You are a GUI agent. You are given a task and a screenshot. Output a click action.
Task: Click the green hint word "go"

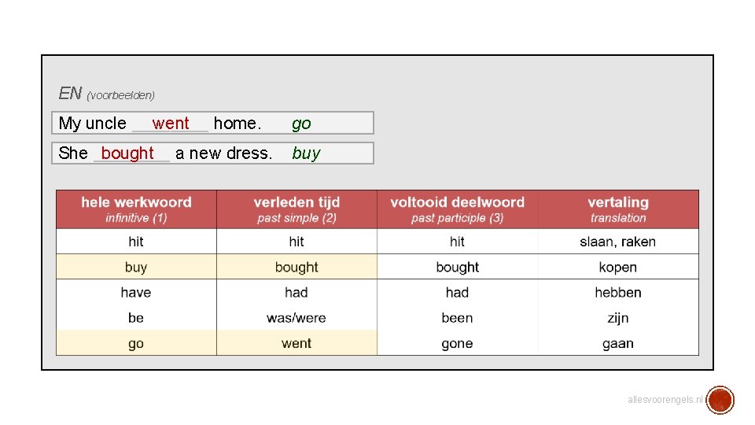301,124
